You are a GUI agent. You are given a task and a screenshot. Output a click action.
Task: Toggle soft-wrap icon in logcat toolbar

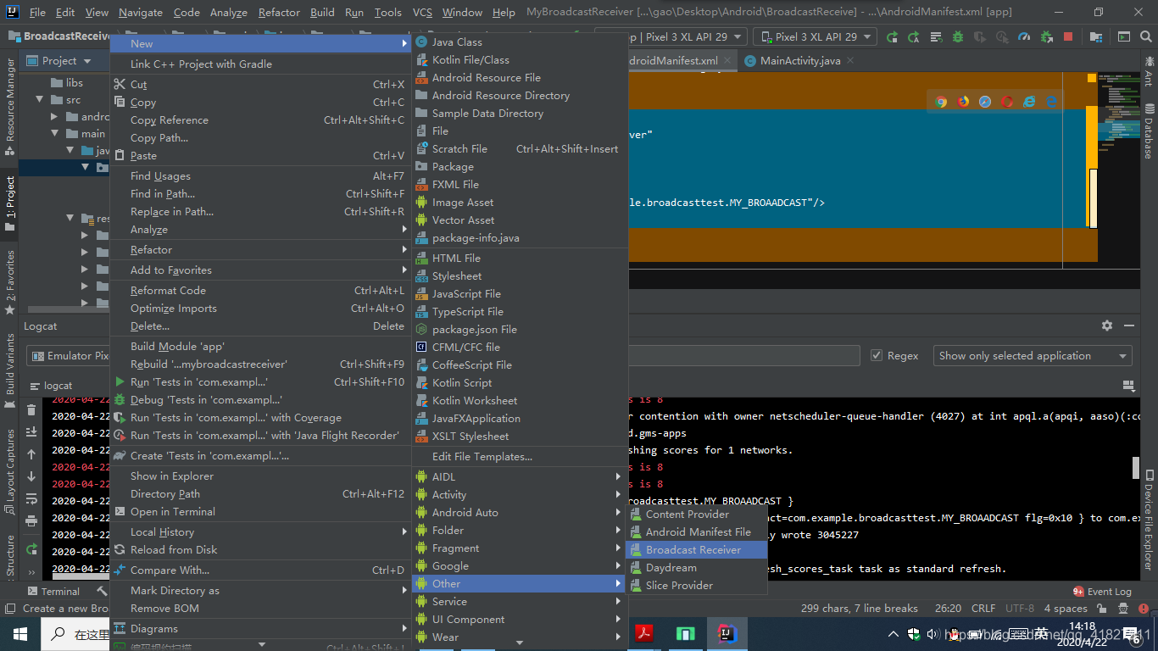coord(31,498)
